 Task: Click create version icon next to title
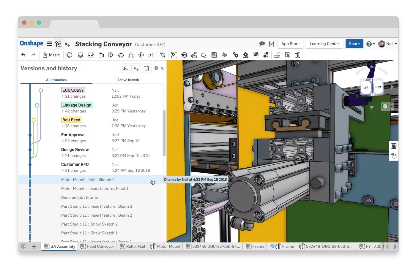tap(67, 44)
